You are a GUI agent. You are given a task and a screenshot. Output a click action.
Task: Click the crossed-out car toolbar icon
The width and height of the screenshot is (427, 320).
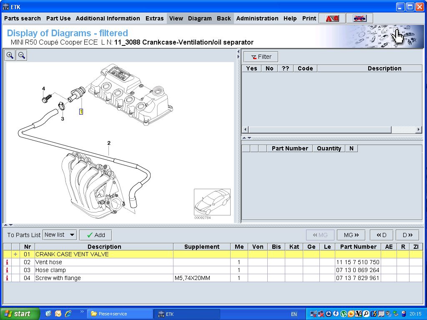359,18
